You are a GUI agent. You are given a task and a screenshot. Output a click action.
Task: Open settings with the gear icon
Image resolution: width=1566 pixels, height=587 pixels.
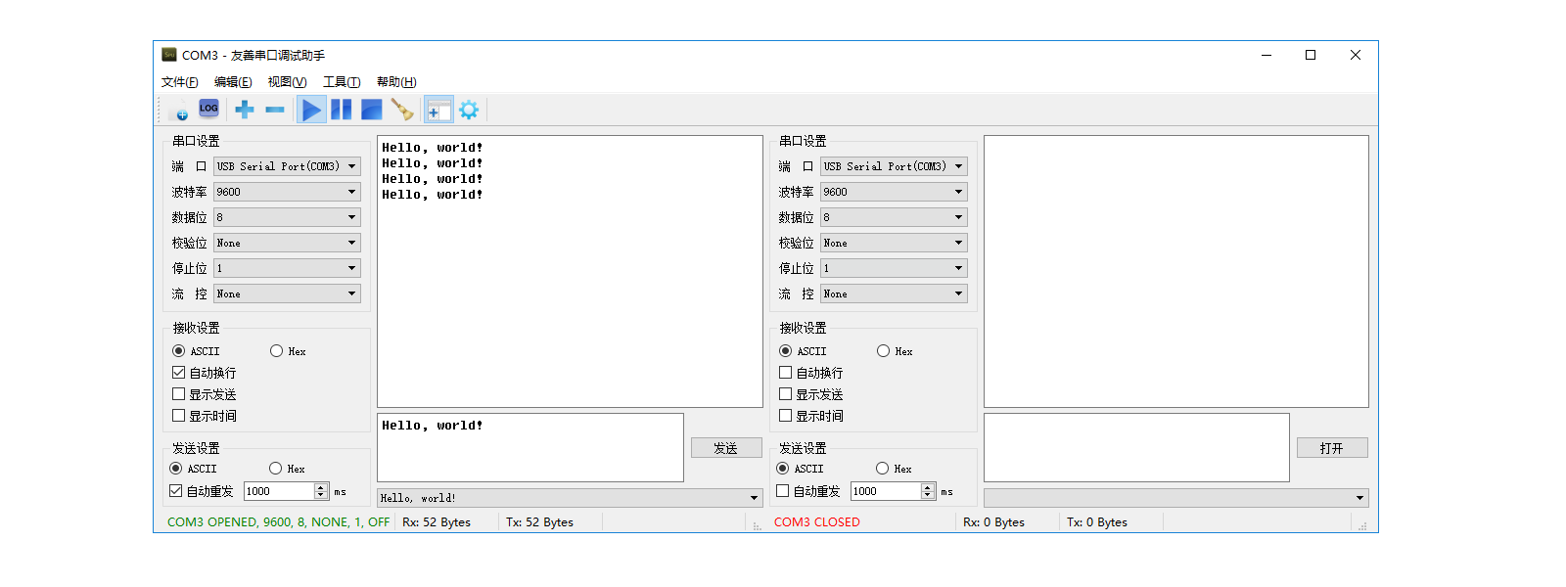(469, 110)
